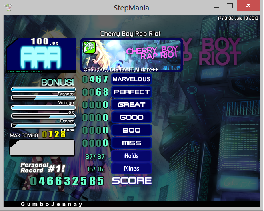Click the Freeze radar bar
This screenshot has height=211, width=264.
(x=43, y=116)
